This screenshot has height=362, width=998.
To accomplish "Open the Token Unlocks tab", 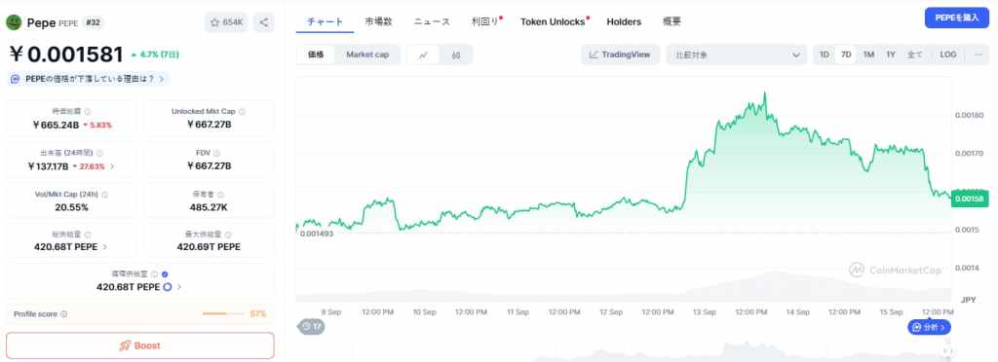I will (x=553, y=21).
